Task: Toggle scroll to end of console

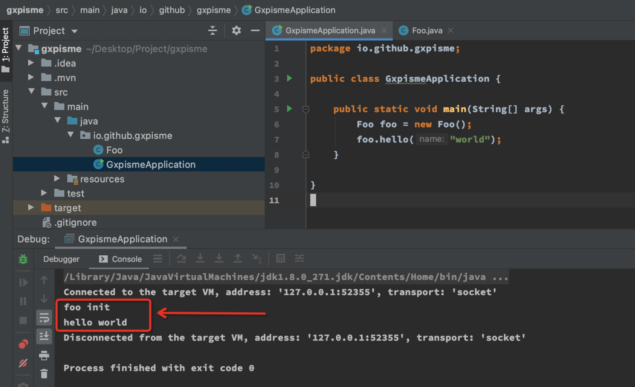Action: coord(44,337)
